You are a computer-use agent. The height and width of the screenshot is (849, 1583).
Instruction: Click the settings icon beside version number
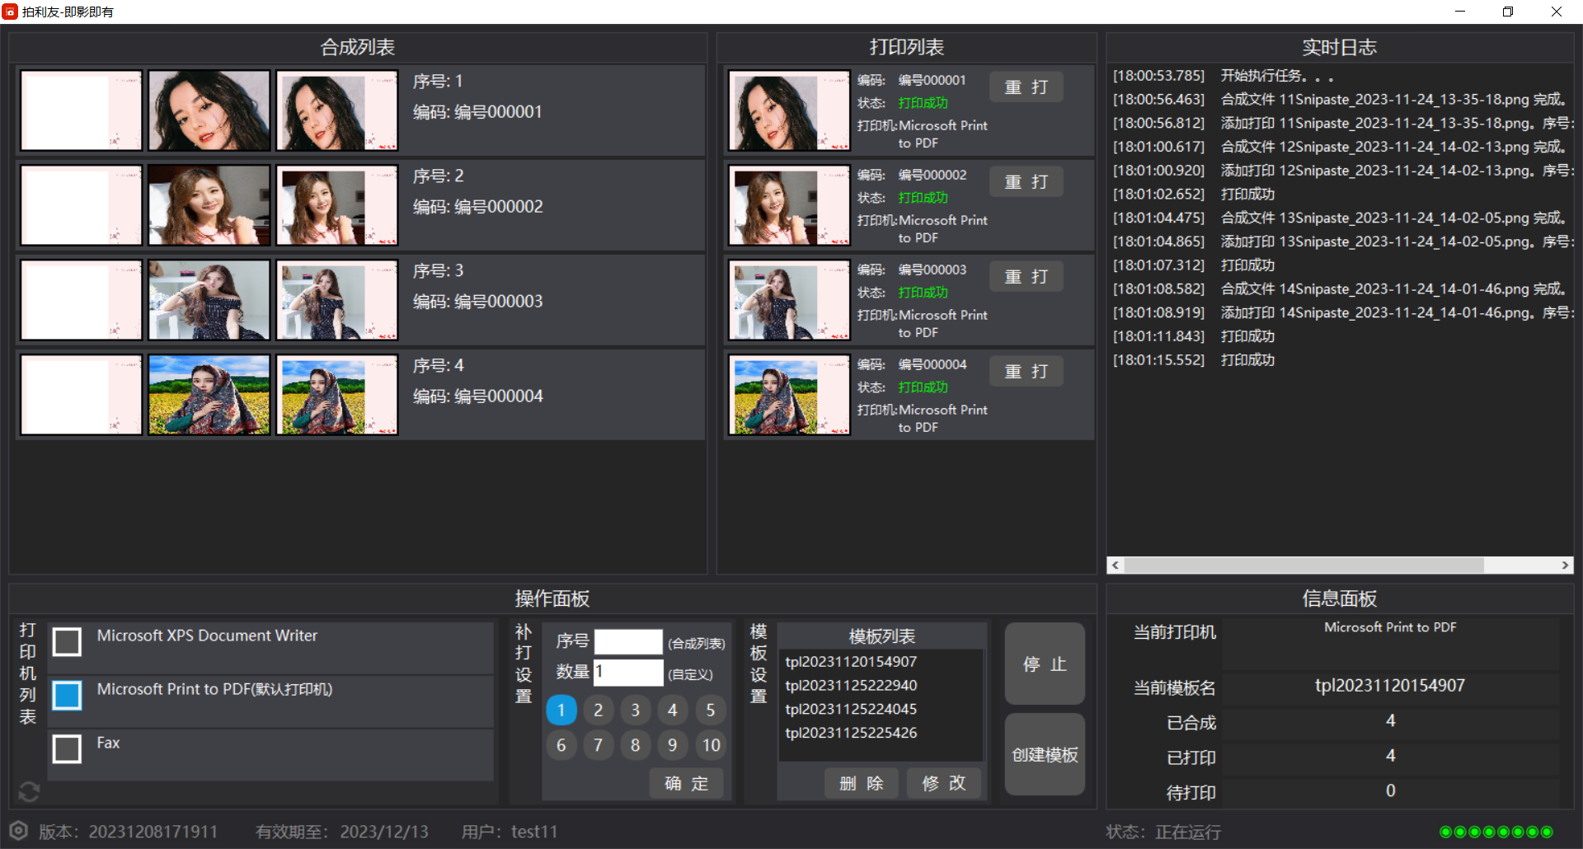pos(19,831)
